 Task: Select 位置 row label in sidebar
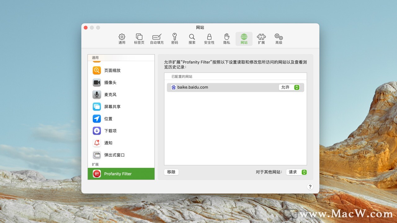click(x=108, y=119)
